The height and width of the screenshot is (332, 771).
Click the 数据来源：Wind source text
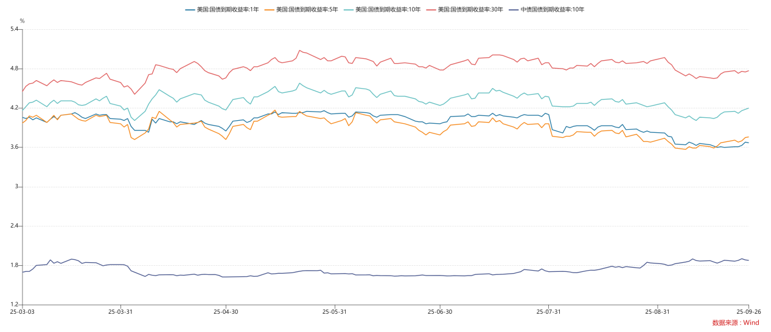click(735, 323)
